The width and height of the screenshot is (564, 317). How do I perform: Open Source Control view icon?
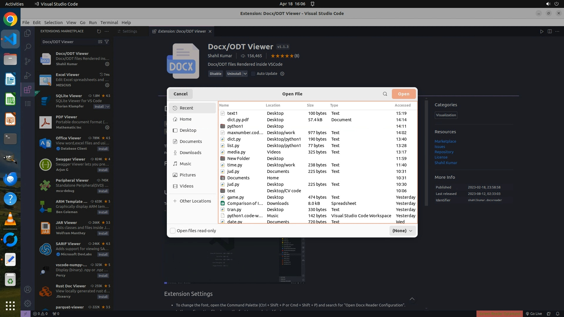[28, 61]
